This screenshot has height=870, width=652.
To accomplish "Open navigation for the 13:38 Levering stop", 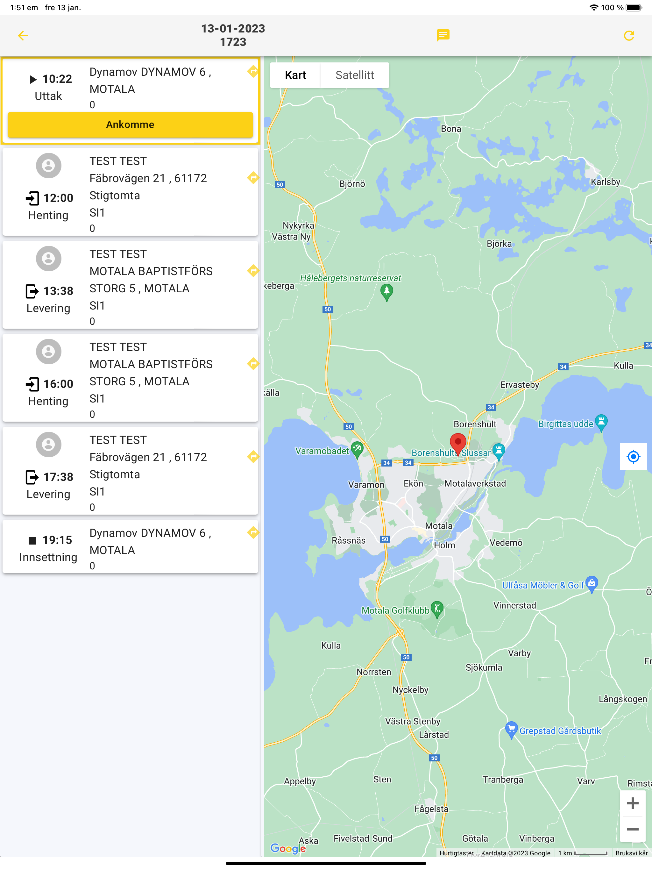I will point(253,271).
